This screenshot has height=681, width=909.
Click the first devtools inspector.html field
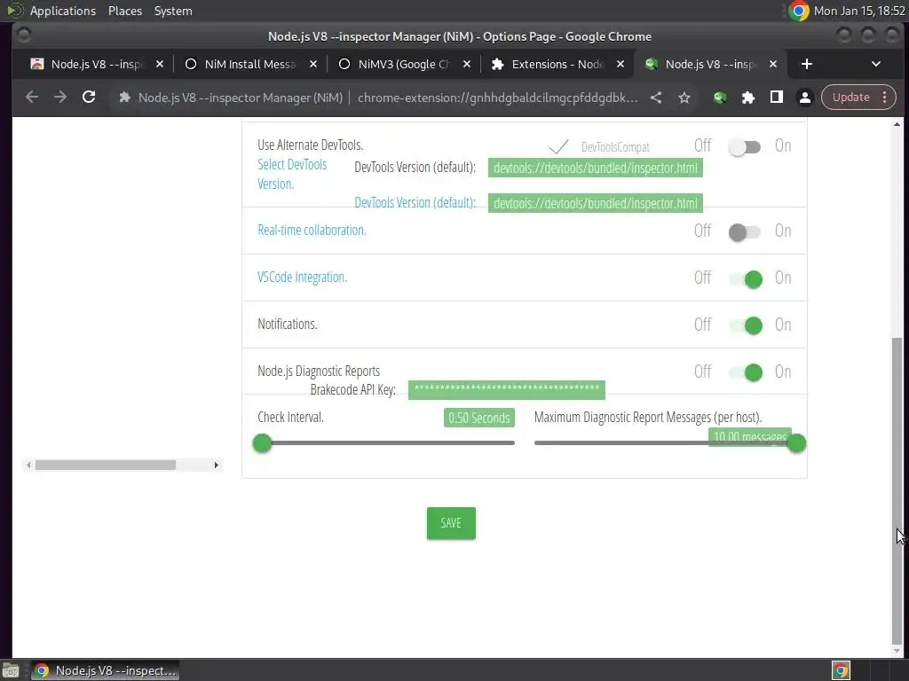(x=596, y=168)
